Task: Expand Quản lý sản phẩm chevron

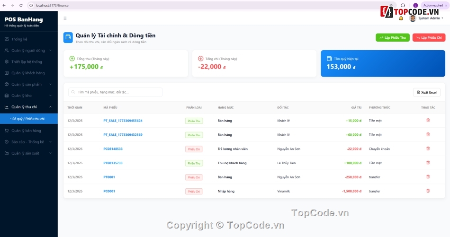Action: 51,84
